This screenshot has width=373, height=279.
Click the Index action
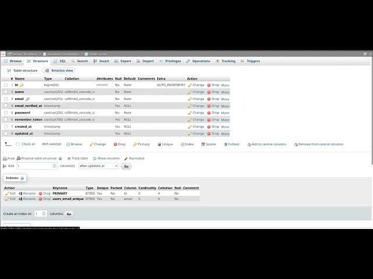point(187,144)
